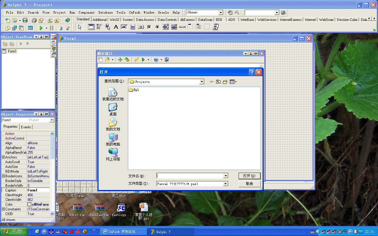The width and height of the screenshot is (378, 236).
Task: Click the green Run button in toolbar
Action: click(x=41, y=28)
